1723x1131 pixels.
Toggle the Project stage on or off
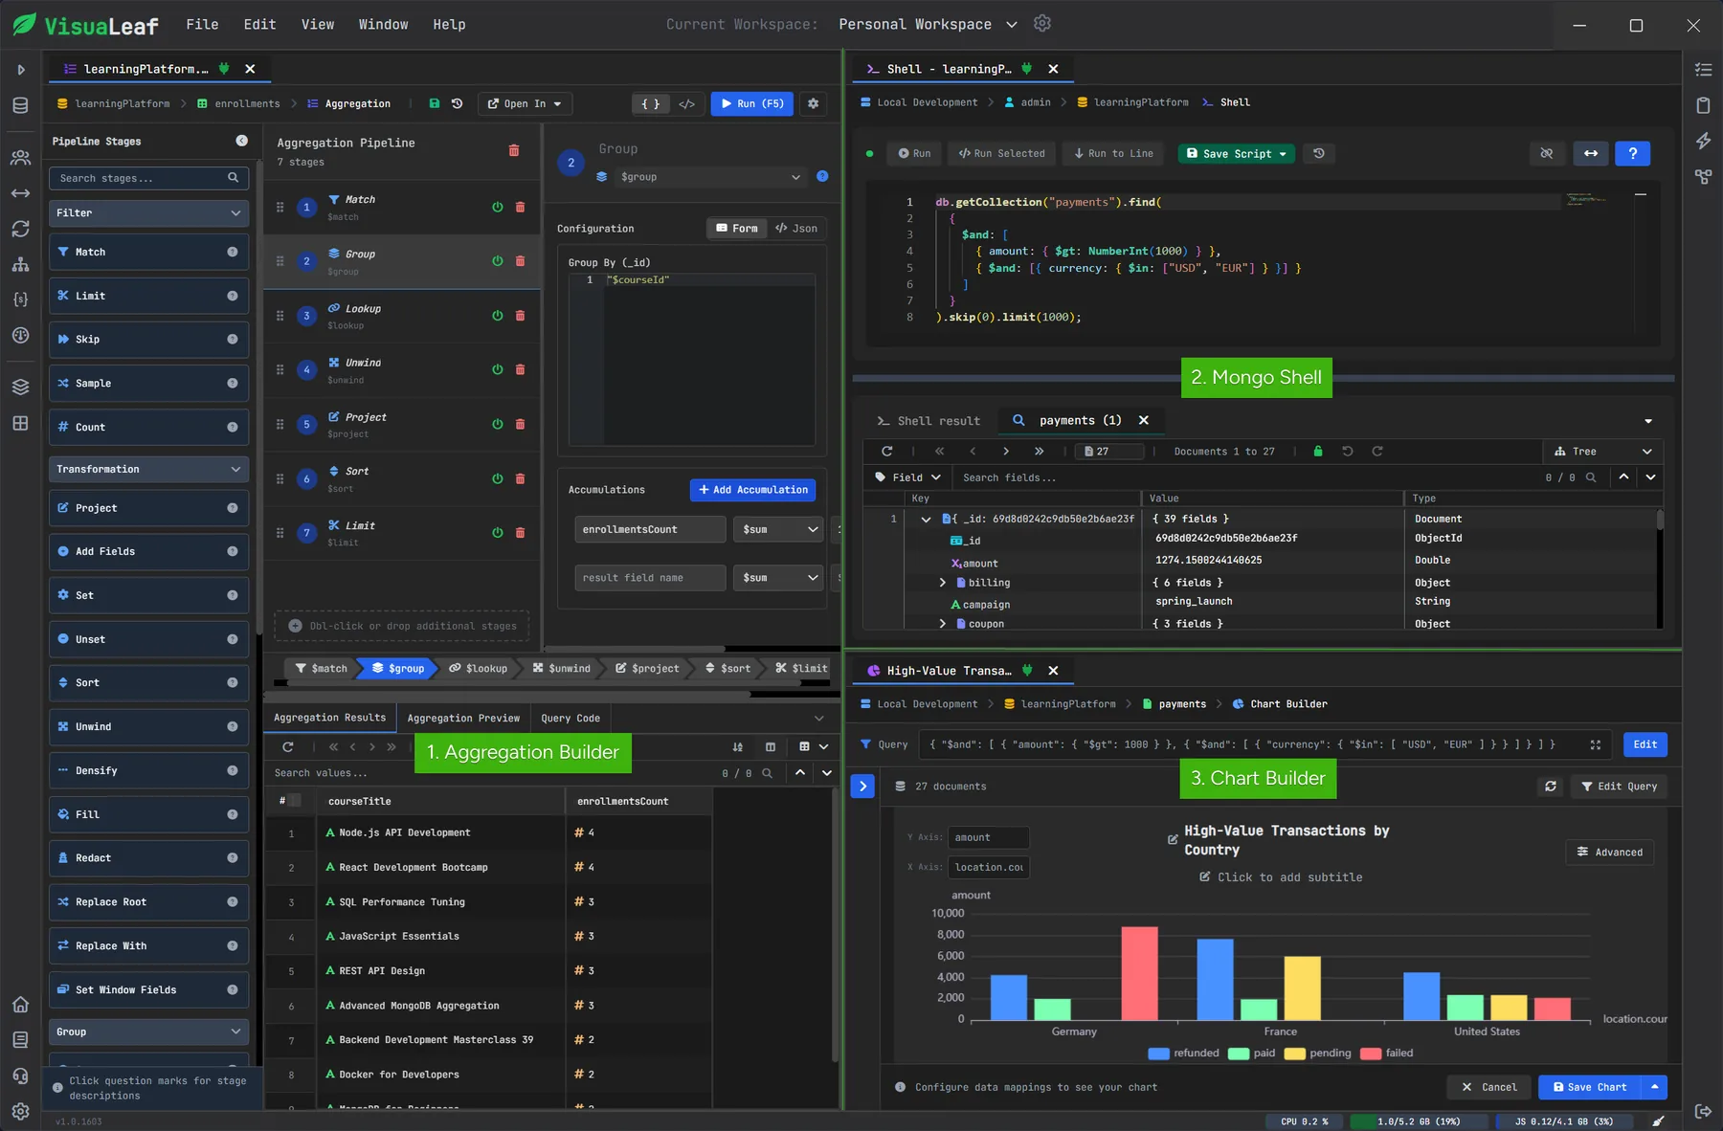point(498,424)
